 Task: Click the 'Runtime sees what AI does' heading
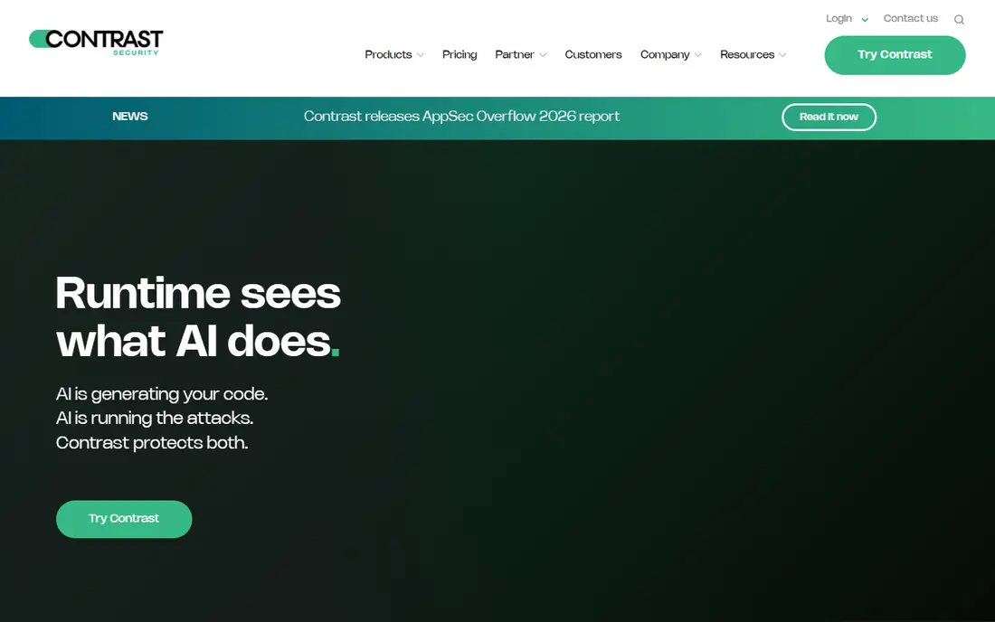pyautogui.click(x=198, y=317)
